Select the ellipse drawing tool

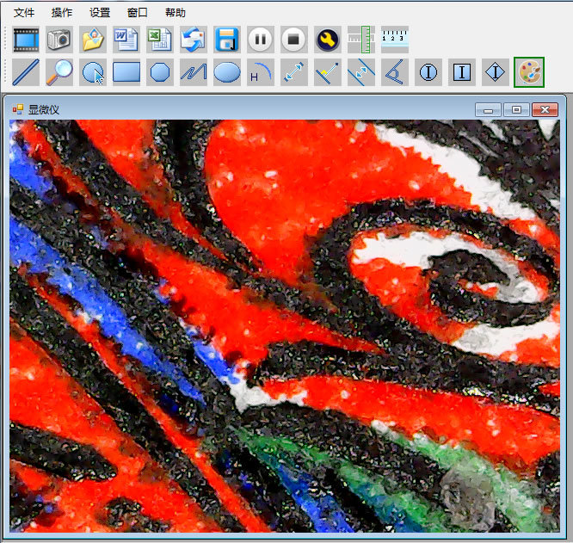[227, 72]
